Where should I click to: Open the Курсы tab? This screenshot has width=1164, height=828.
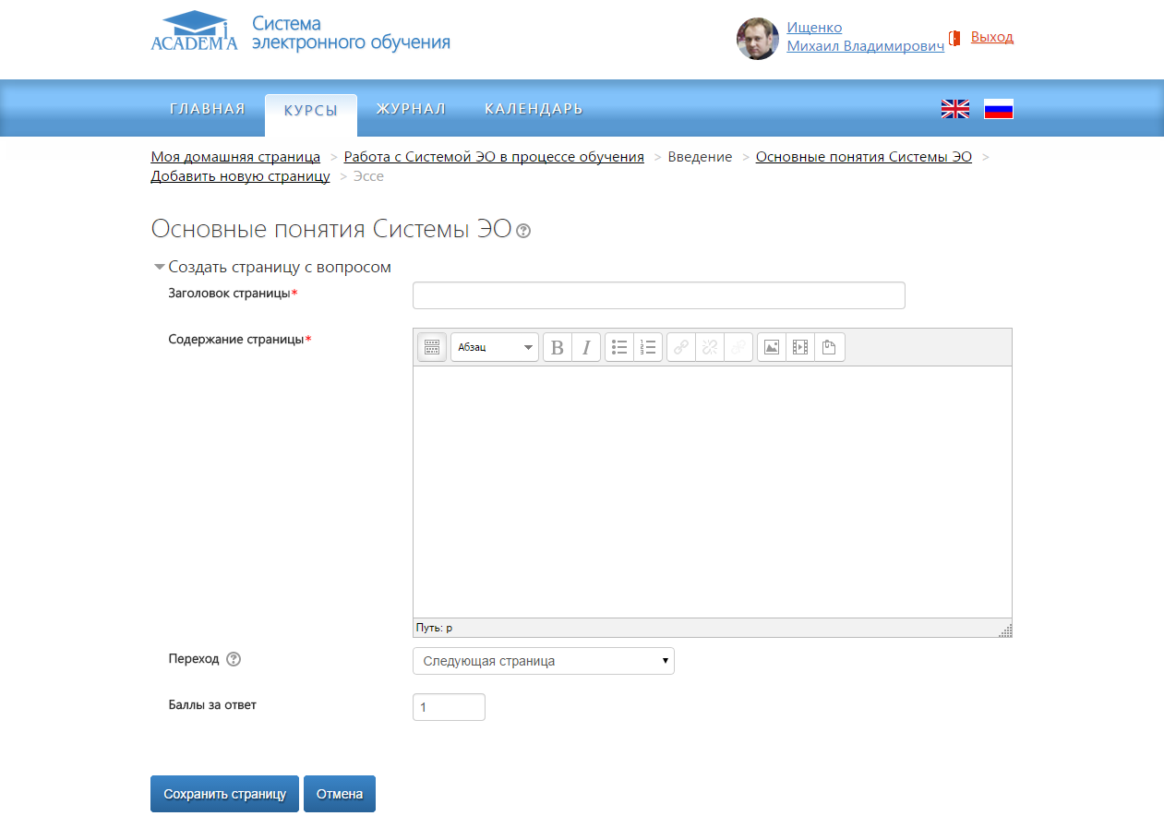coord(310,111)
